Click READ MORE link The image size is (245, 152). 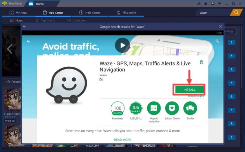(122, 140)
